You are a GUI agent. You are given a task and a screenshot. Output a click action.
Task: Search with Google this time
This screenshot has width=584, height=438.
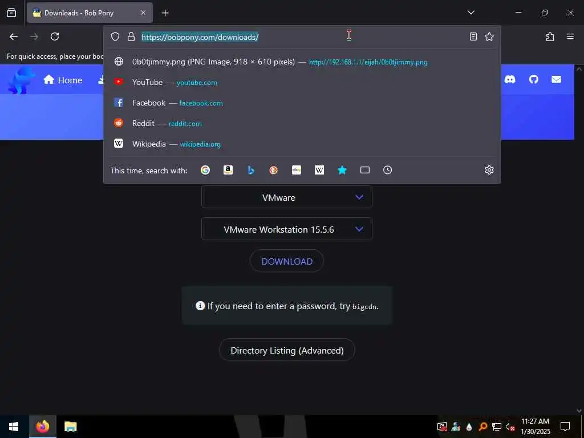pyautogui.click(x=205, y=170)
